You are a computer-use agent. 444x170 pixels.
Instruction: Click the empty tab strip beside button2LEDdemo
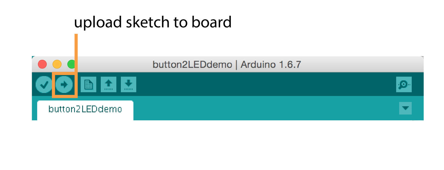[254, 109]
